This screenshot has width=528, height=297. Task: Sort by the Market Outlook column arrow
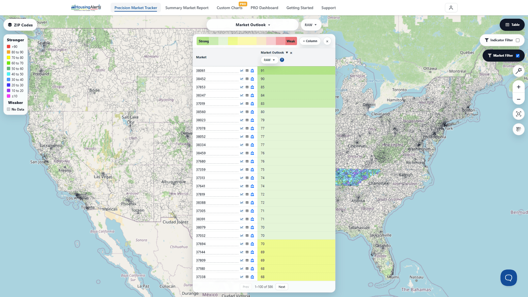coord(287,53)
